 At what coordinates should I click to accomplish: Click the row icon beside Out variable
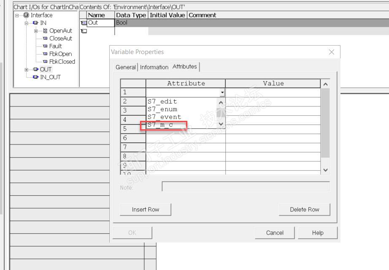click(84, 23)
